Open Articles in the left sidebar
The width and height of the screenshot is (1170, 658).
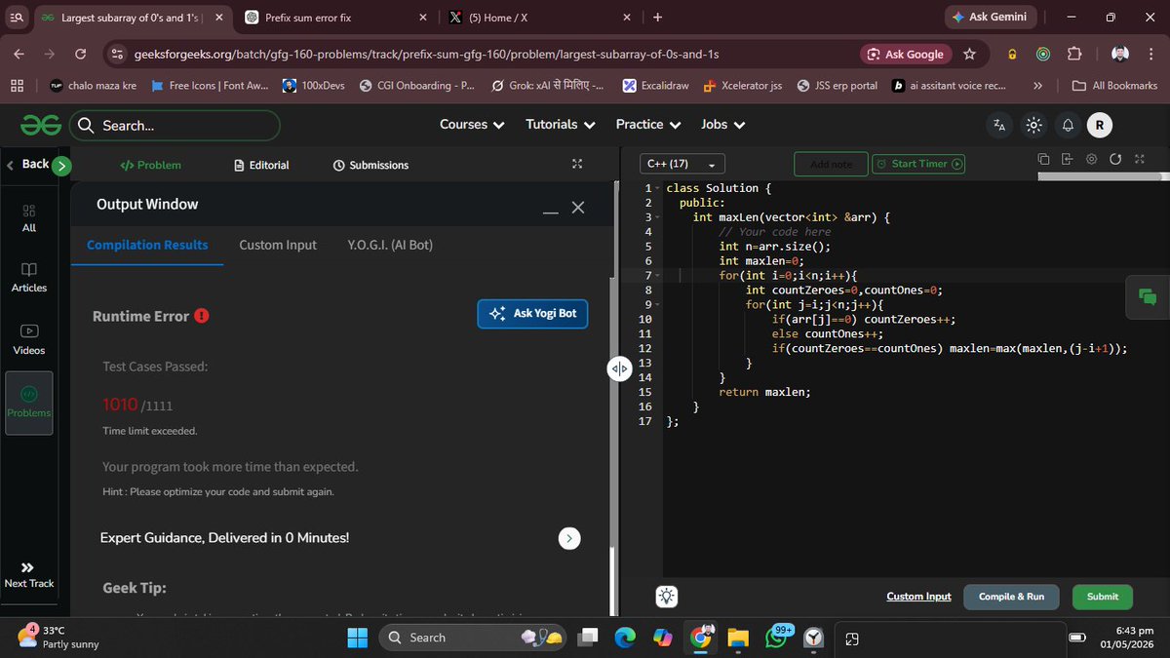click(x=29, y=278)
